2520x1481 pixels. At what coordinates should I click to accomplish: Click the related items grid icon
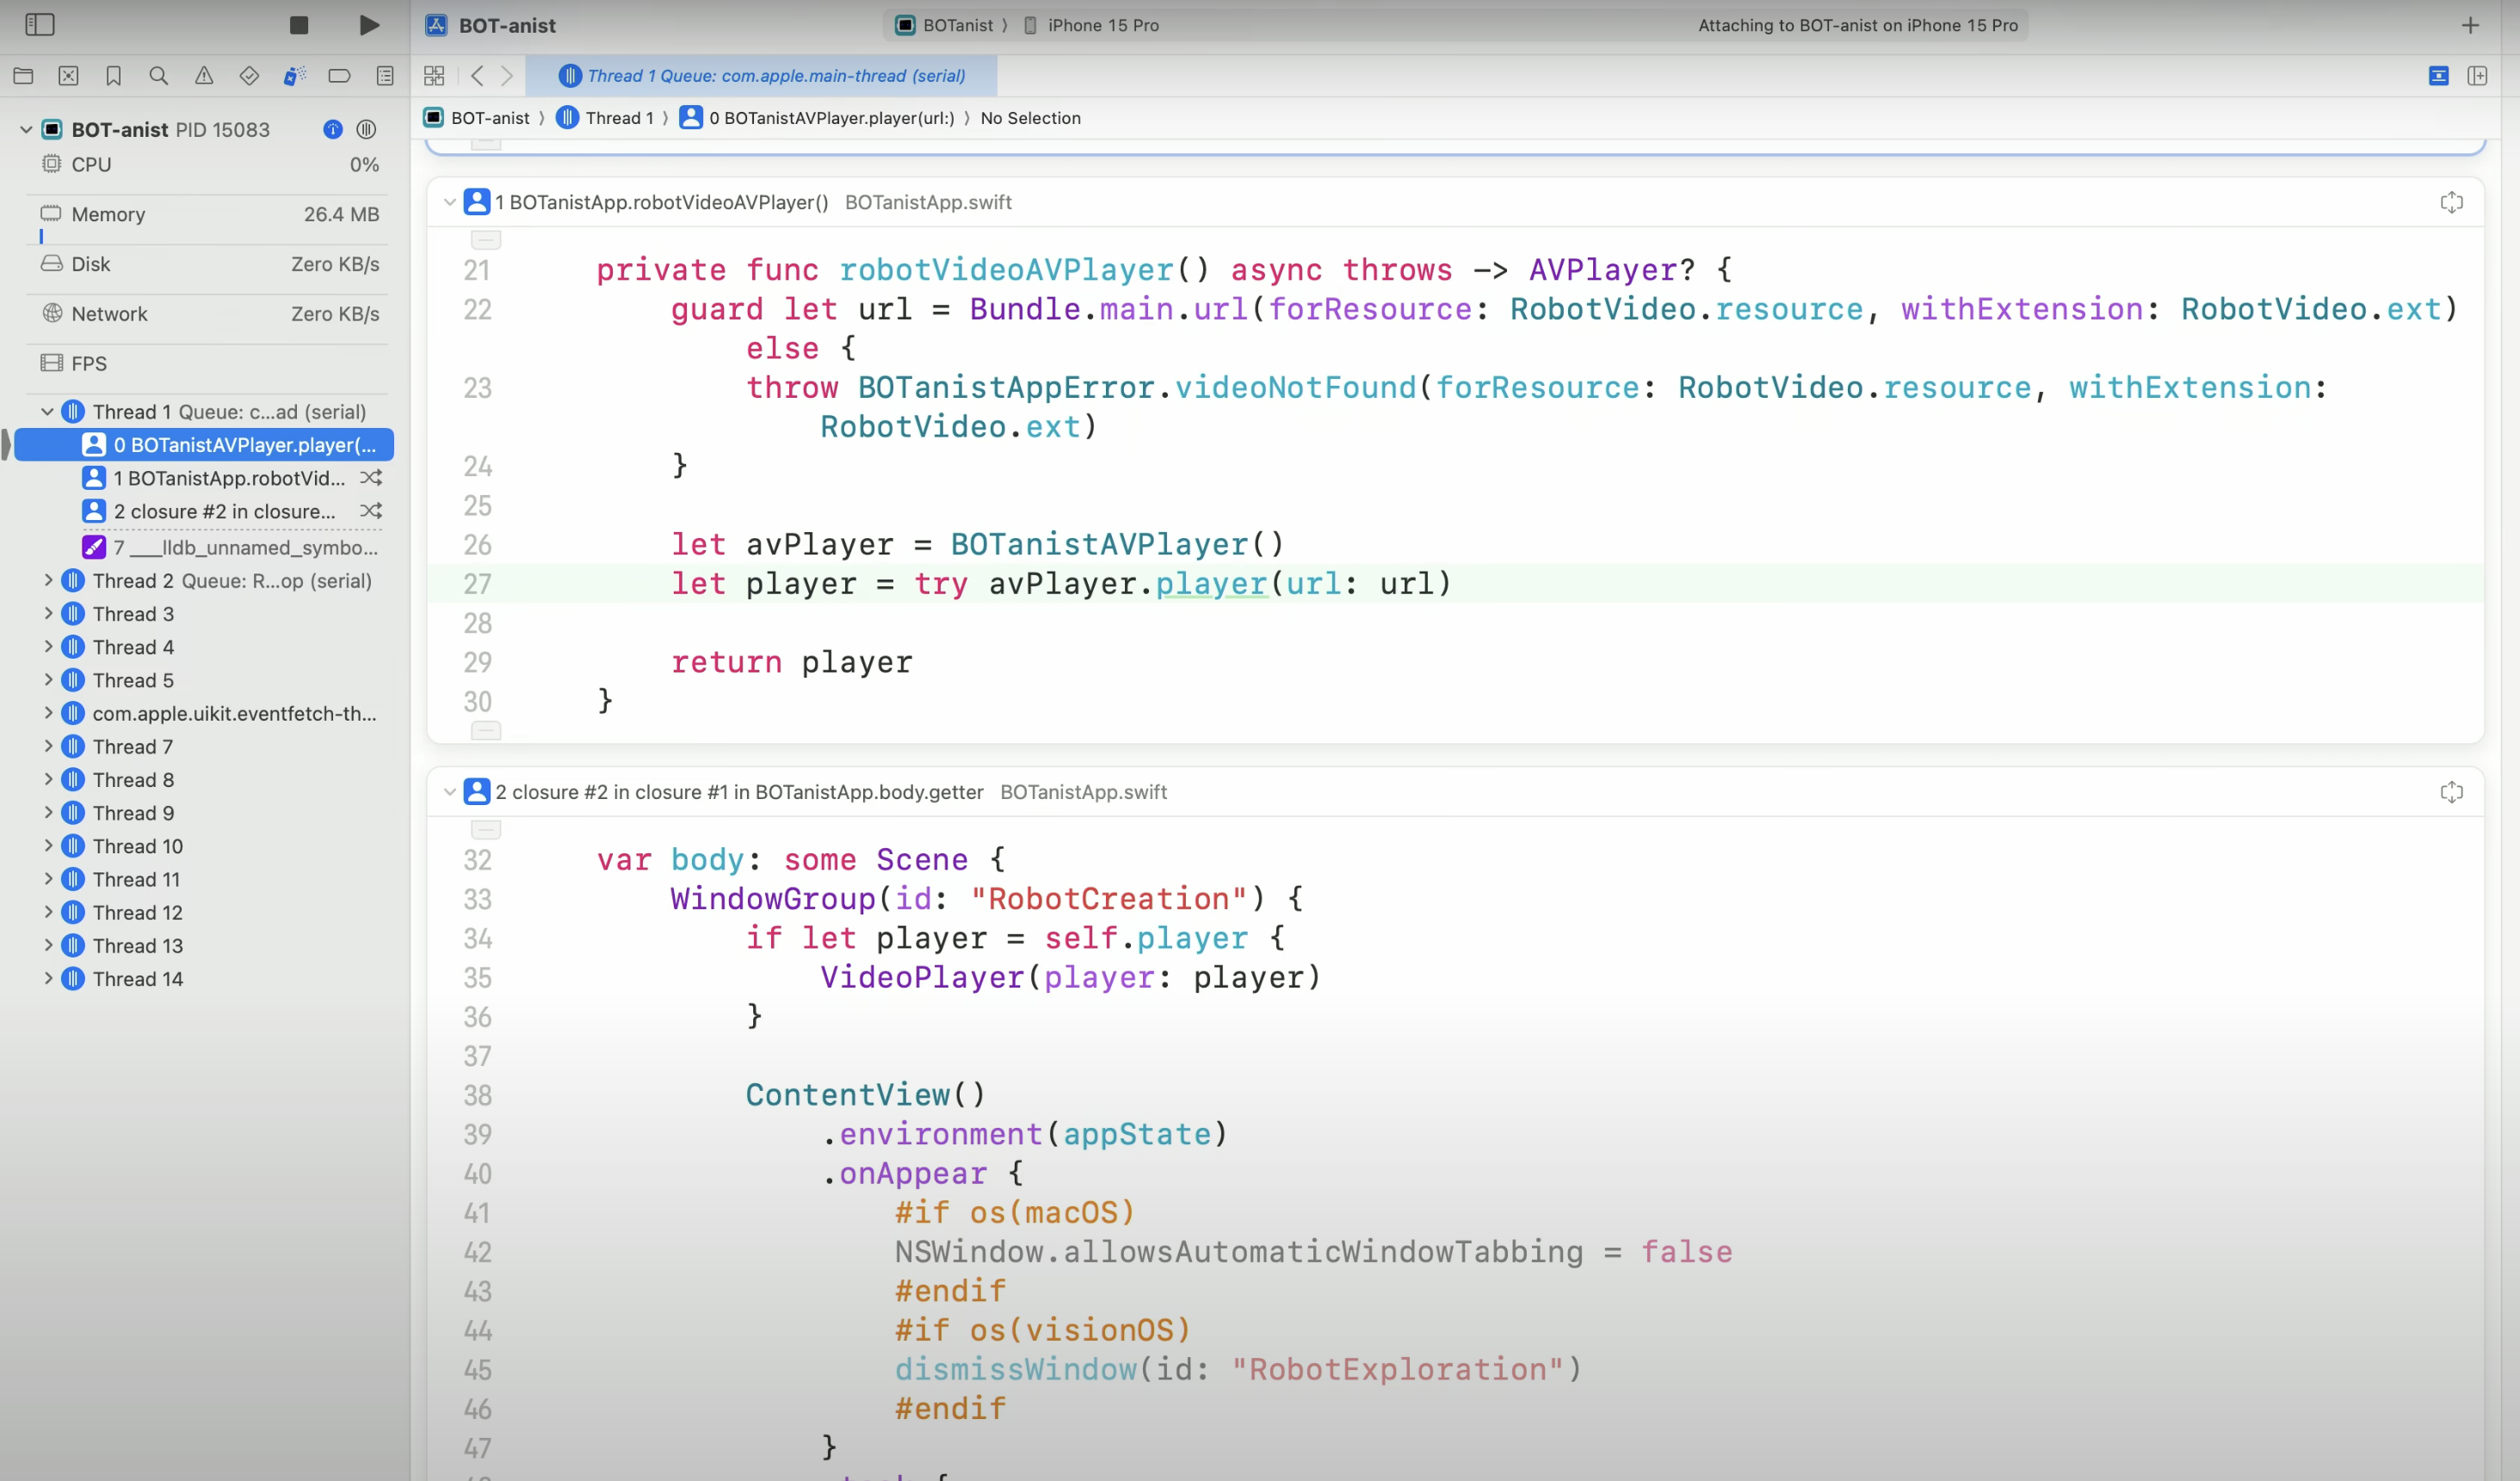click(x=434, y=76)
